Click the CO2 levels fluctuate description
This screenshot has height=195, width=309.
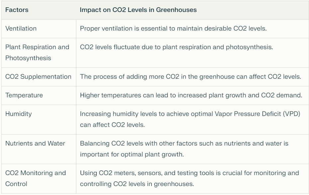coord(176,47)
